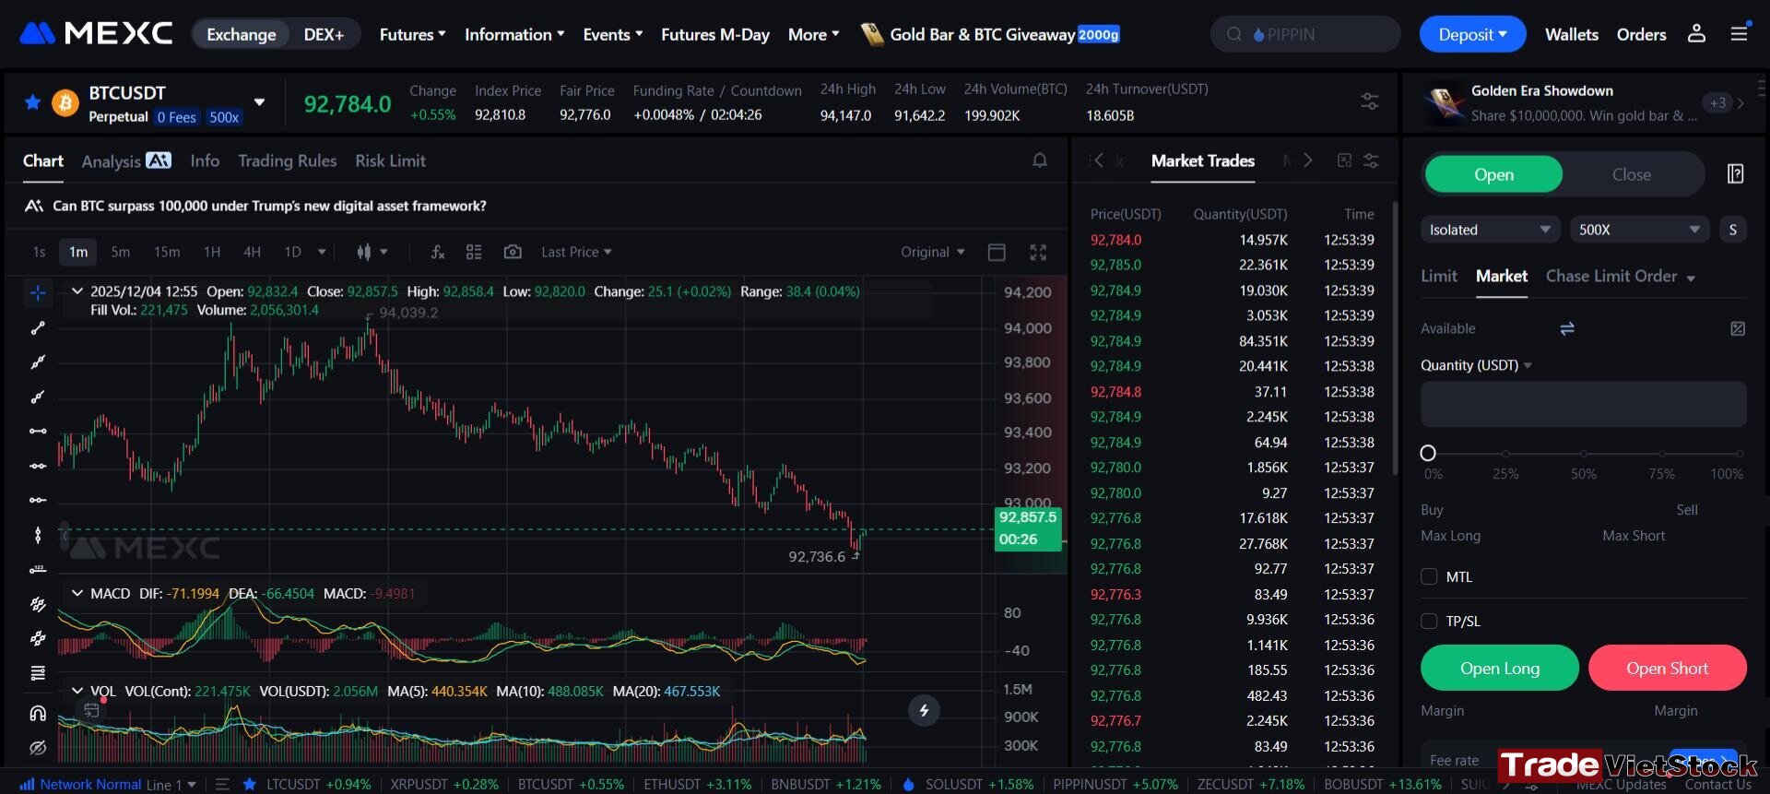Toggle the BTCUSDT favorite star
Image resolution: width=1770 pixels, height=794 pixels.
(x=32, y=102)
